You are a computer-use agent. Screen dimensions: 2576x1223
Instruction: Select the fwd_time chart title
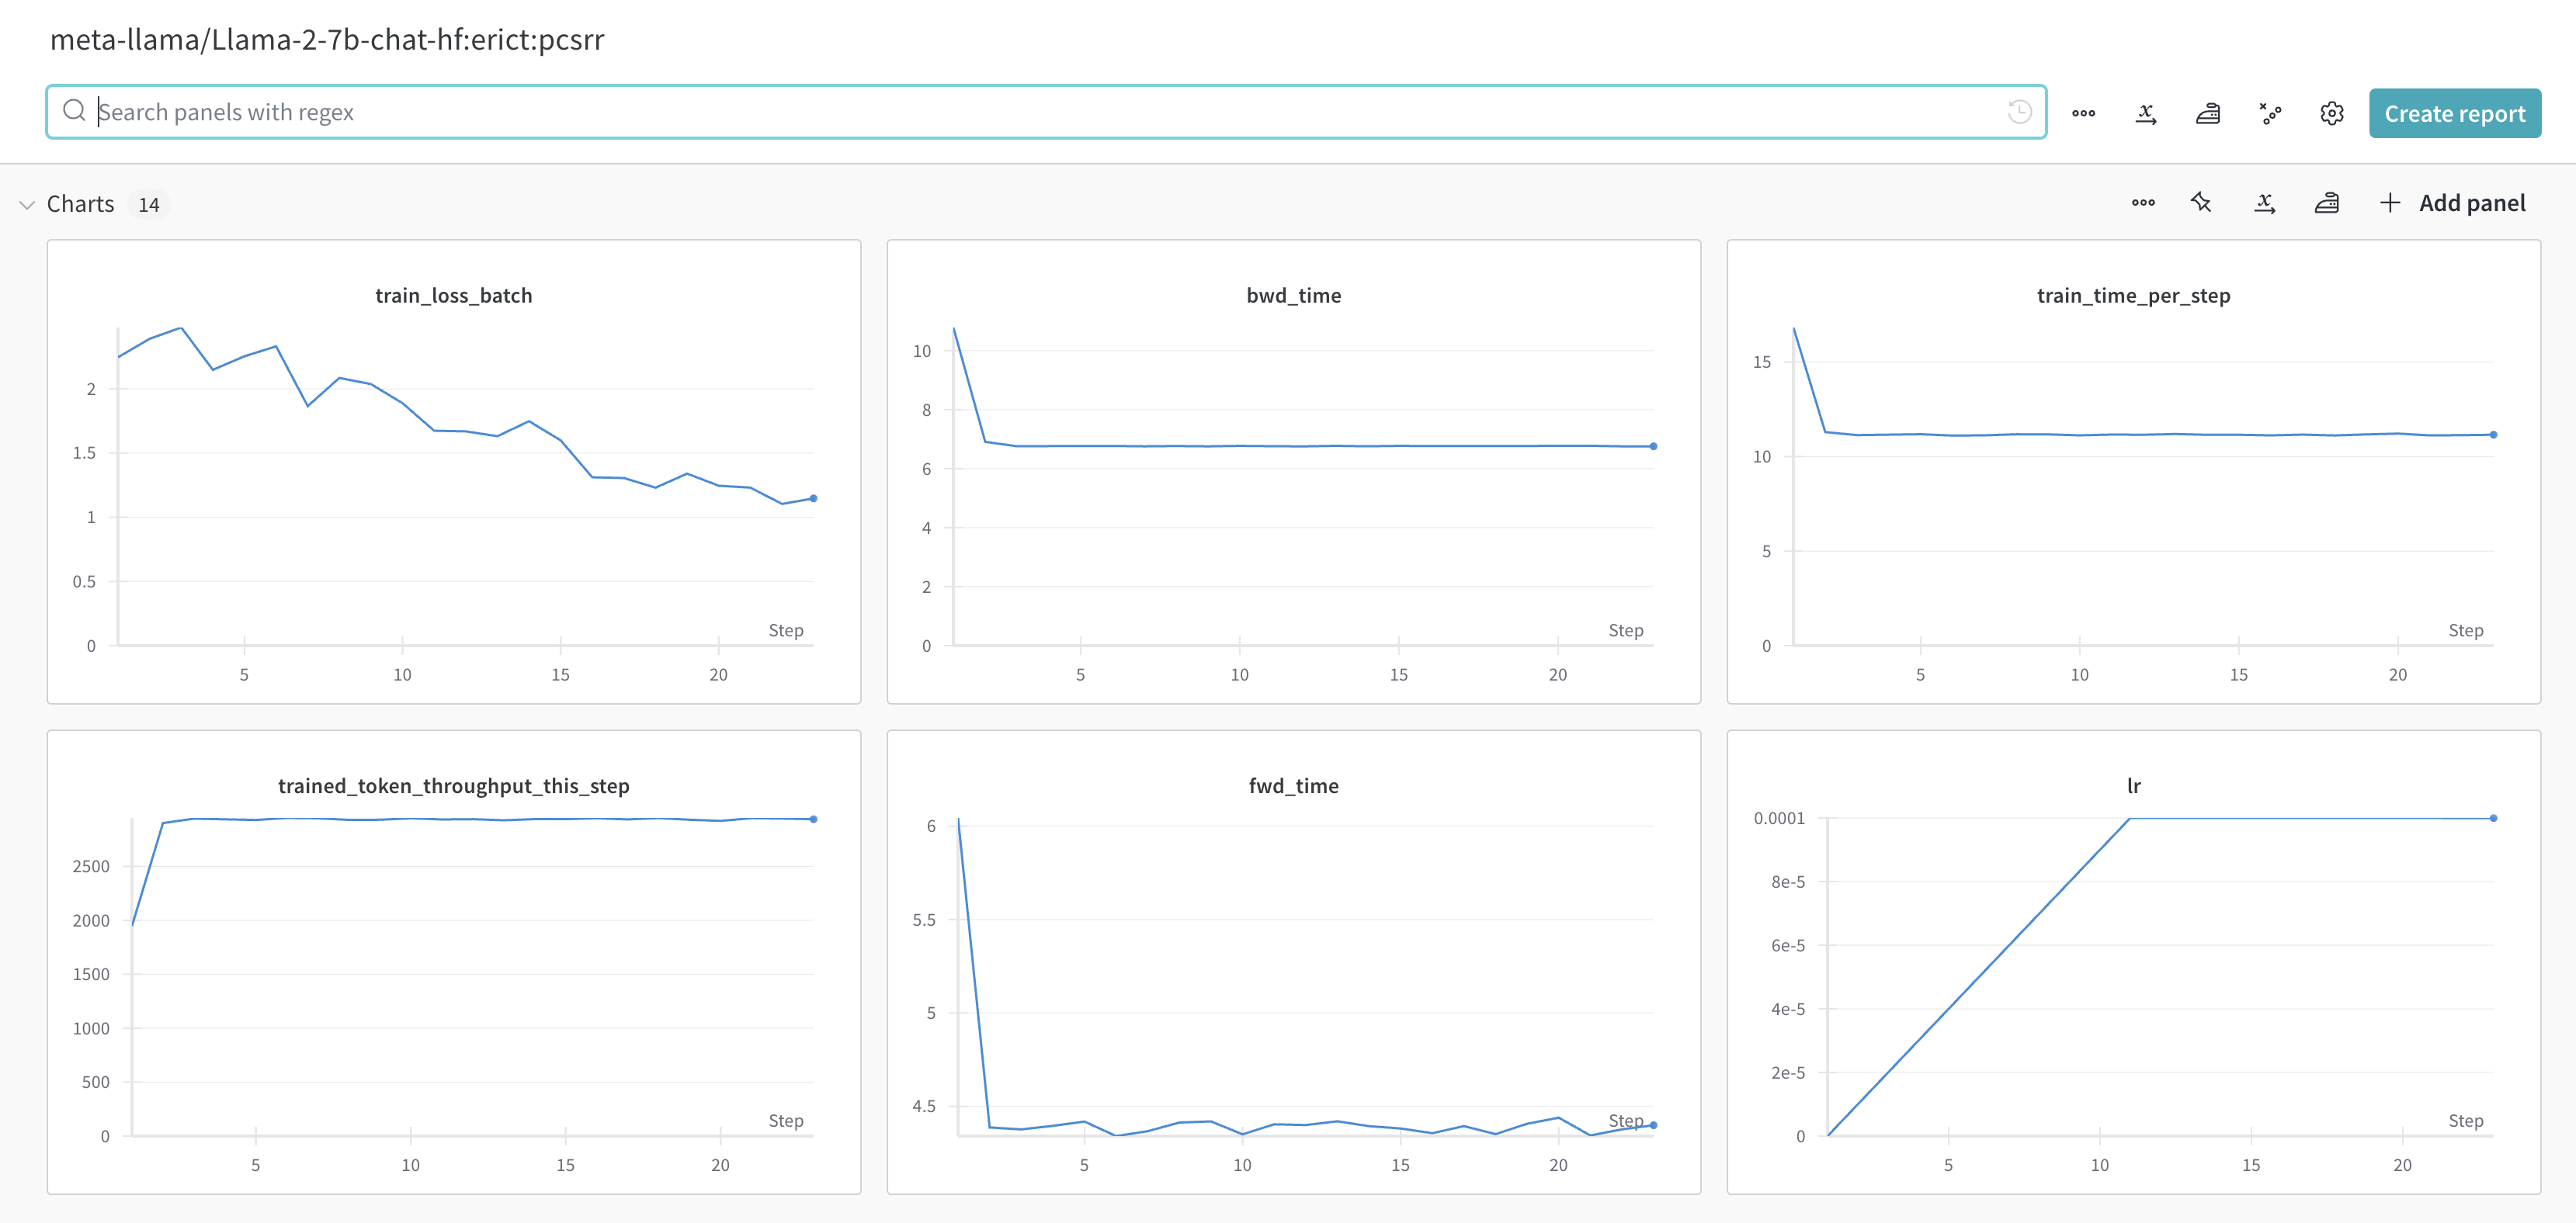(x=1294, y=786)
